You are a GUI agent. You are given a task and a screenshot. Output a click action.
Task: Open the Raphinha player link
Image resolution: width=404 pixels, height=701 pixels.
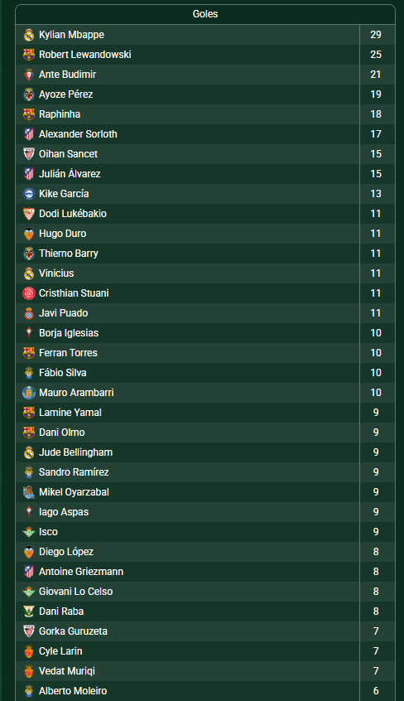coord(60,114)
